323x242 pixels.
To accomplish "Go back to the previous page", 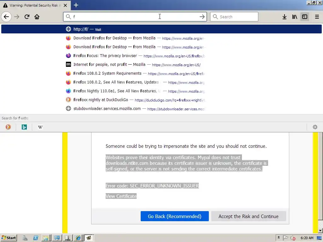I will [6, 17].
